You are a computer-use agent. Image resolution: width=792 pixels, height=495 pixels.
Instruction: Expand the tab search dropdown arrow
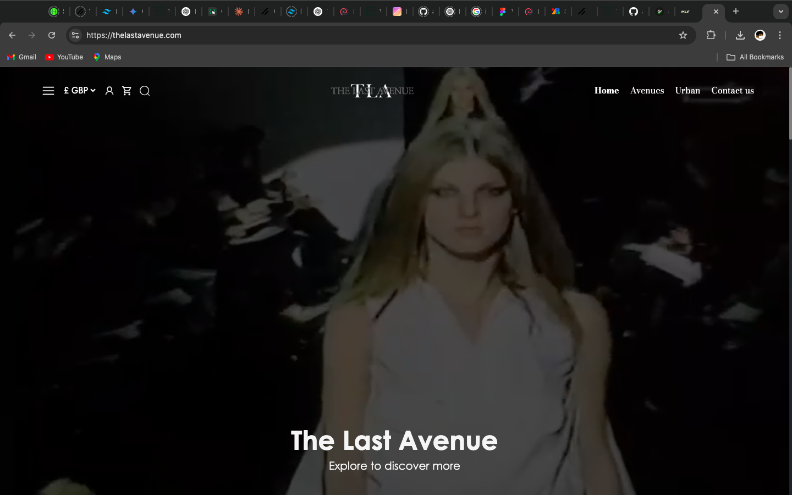pyautogui.click(x=780, y=11)
